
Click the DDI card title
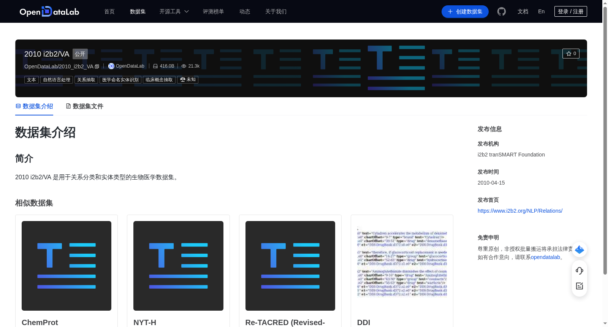(x=364, y=322)
